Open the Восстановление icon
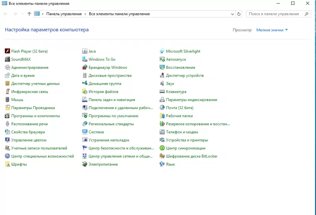Screen dimensions: 316x215 [162, 67]
